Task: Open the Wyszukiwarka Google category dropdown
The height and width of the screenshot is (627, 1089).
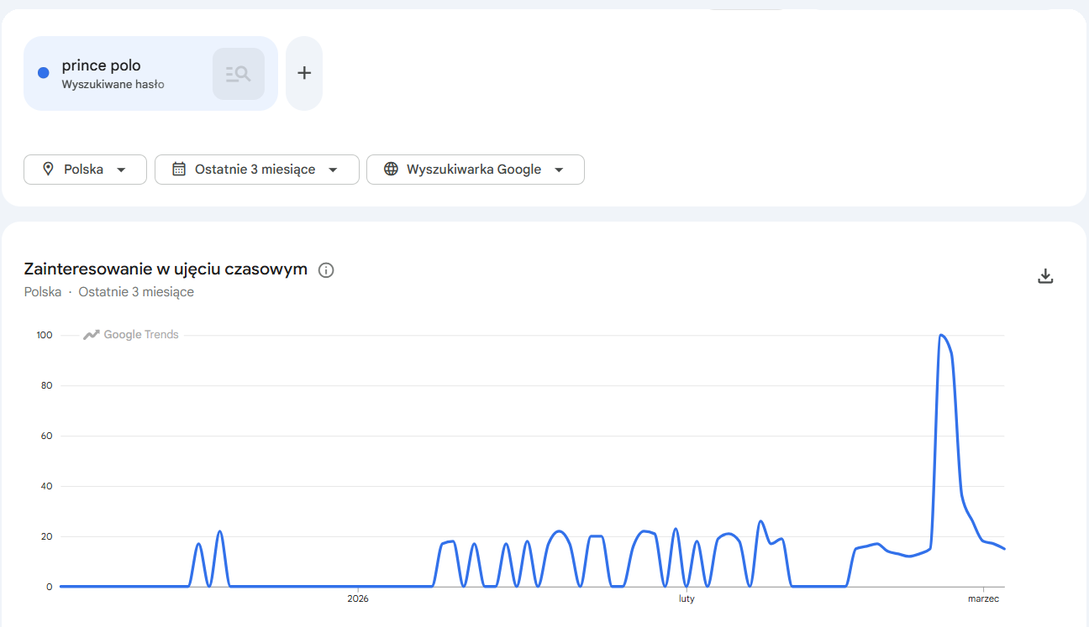Action: pyautogui.click(x=476, y=169)
